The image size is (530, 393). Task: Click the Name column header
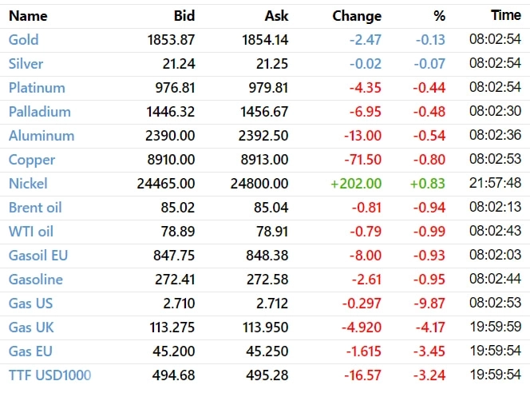(28, 16)
